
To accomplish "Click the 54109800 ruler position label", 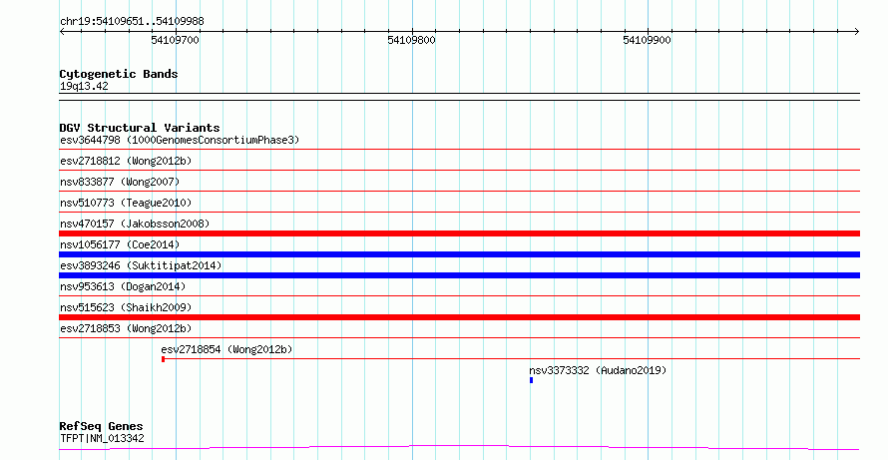I will (x=412, y=40).
